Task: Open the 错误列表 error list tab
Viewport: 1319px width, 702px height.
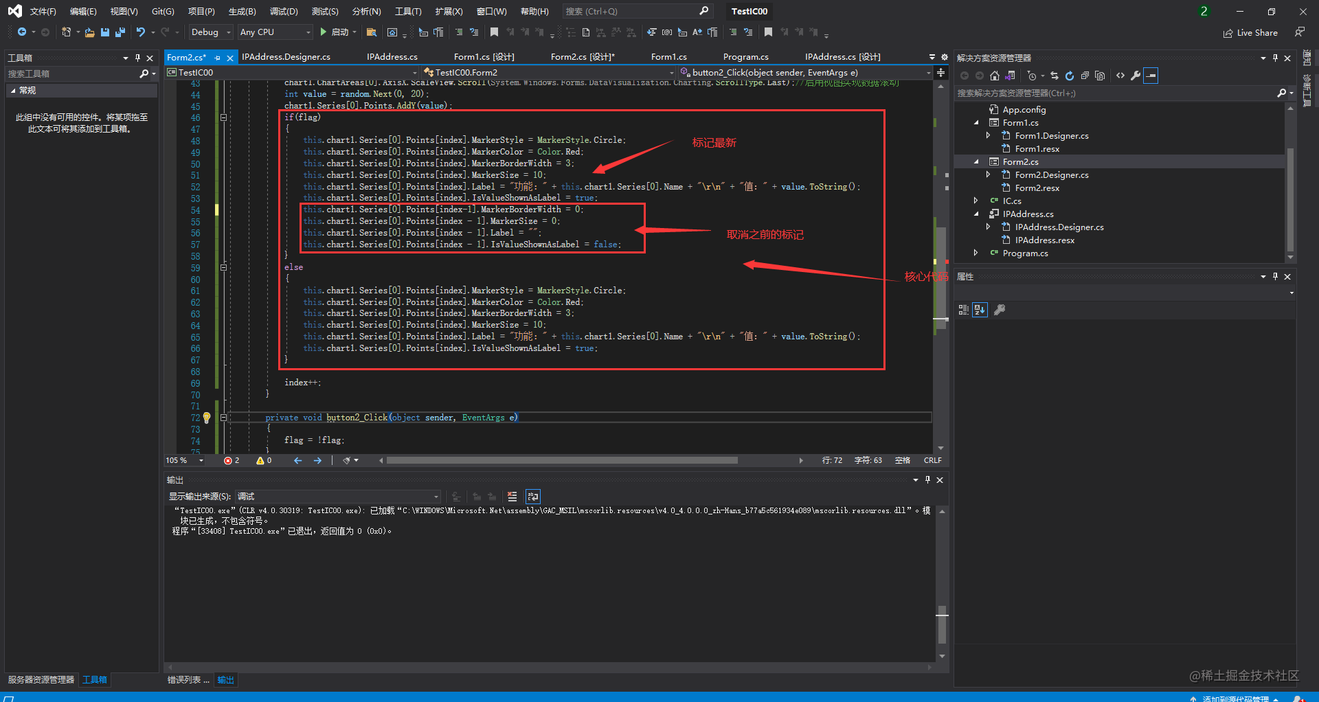Action: pos(188,680)
